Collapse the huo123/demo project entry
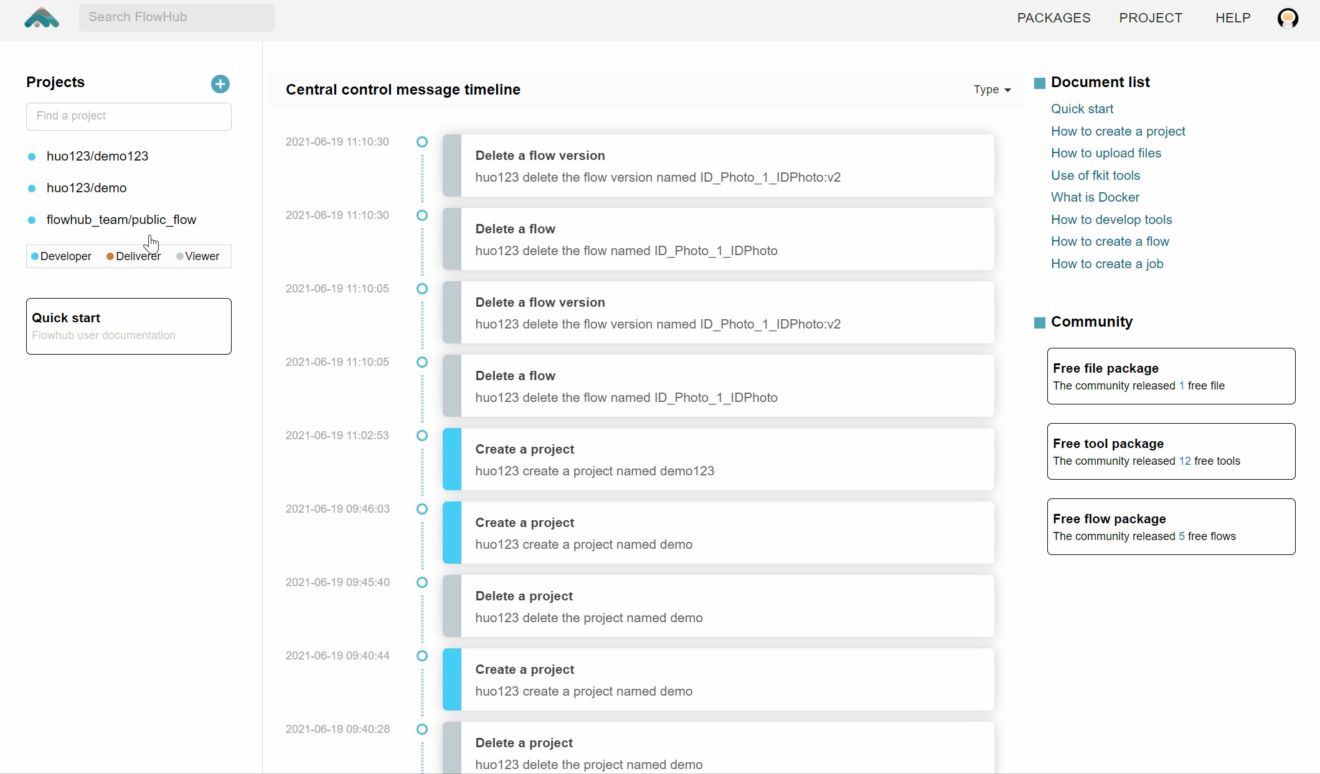Viewport: 1320px width, 774px height. coord(87,188)
